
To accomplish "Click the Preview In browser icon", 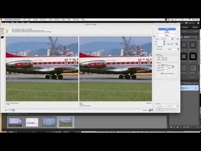I will point(150,110).
